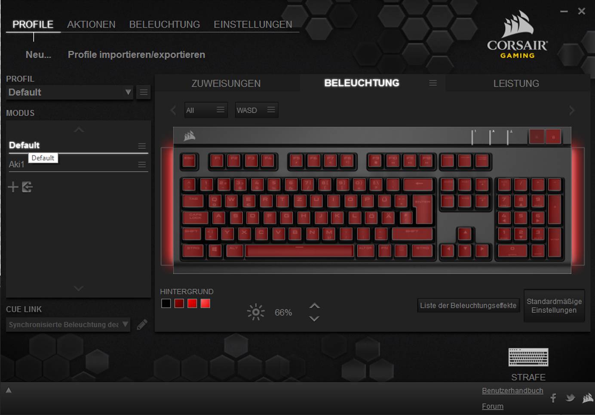Increase brightness with up arrow
Screen dimensions: 595x415
point(315,306)
